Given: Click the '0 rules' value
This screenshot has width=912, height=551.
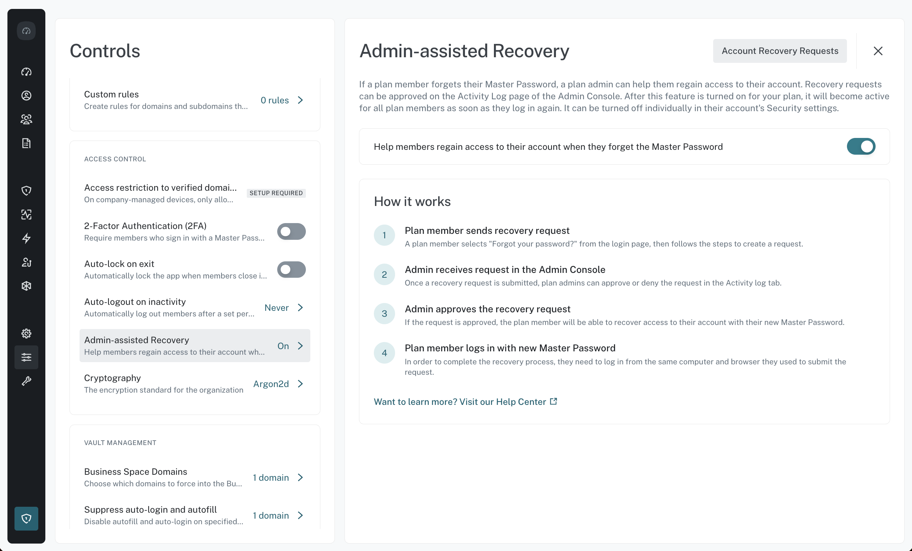Looking at the screenshot, I should pyautogui.click(x=275, y=100).
